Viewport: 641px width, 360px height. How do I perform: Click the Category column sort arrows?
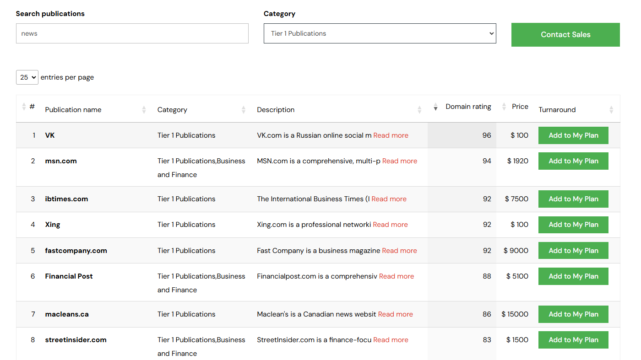(x=244, y=110)
